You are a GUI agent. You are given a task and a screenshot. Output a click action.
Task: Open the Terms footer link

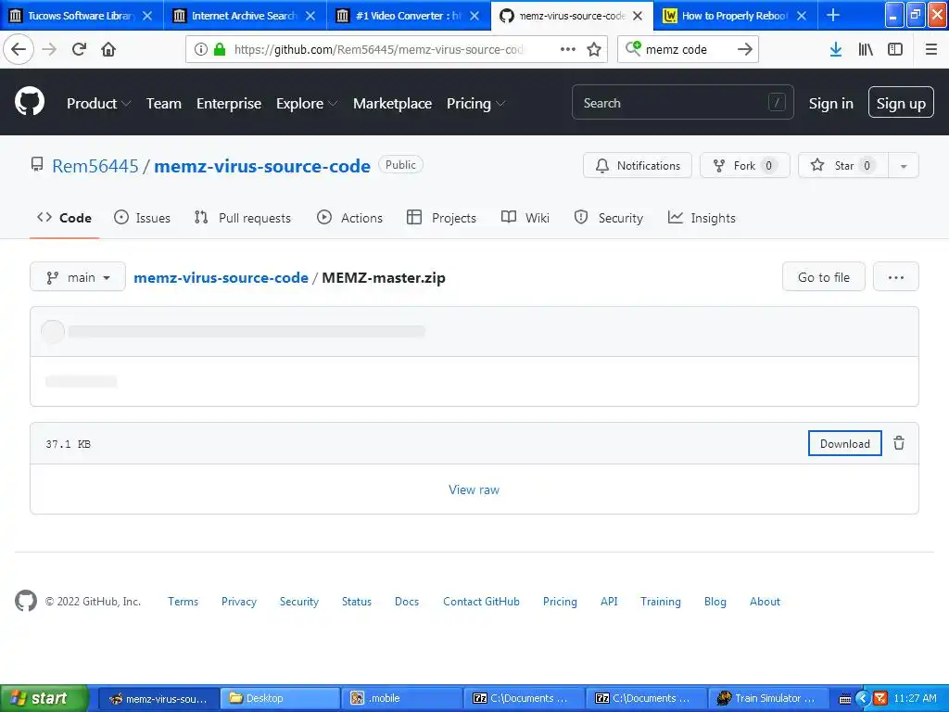pyautogui.click(x=183, y=601)
